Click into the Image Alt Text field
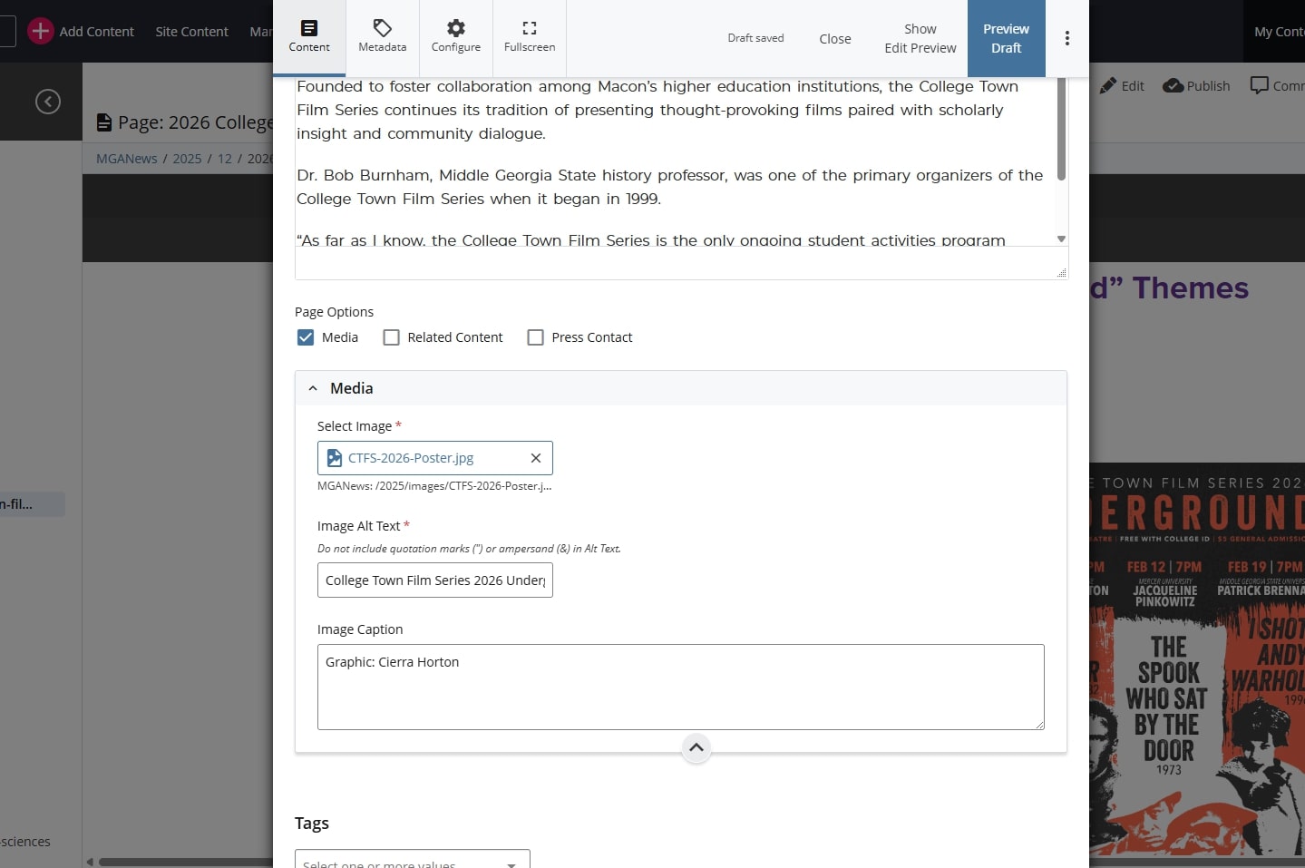The image size is (1305, 868). (434, 580)
